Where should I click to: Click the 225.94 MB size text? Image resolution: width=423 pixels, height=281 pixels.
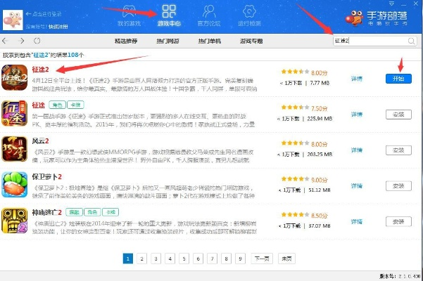click(x=320, y=119)
